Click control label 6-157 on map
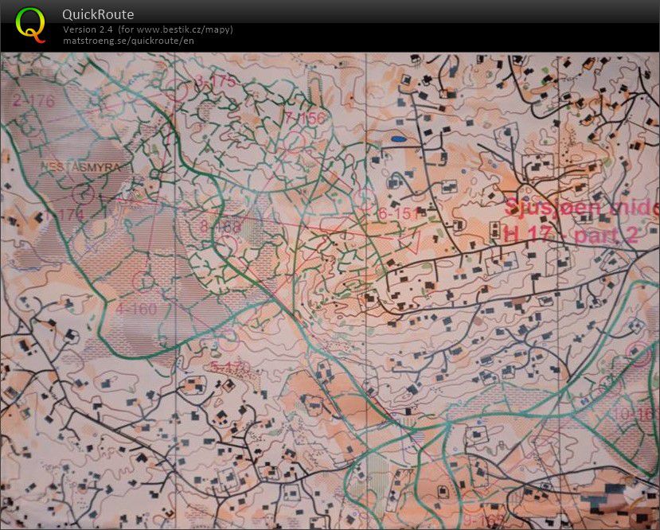Image resolution: width=660 pixels, height=530 pixels. click(x=399, y=214)
